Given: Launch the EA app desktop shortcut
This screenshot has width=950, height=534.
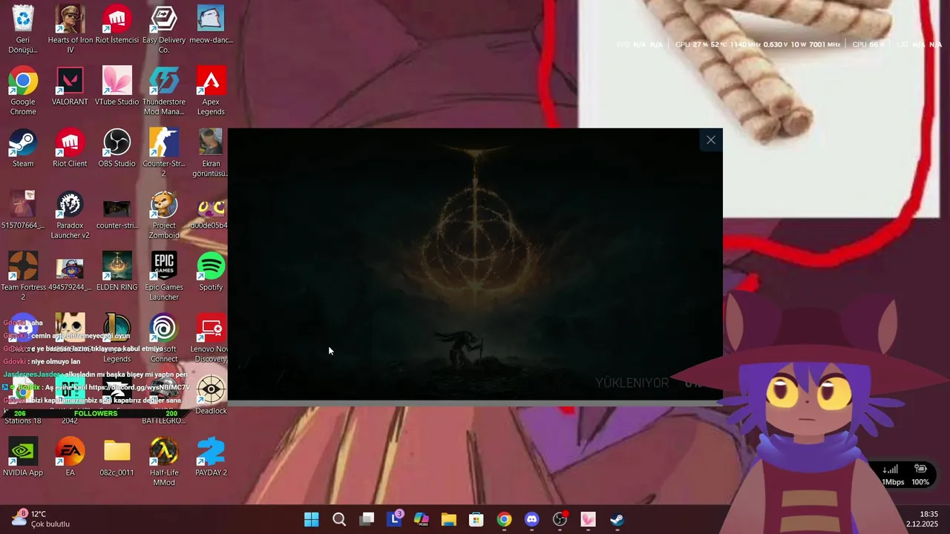Looking at the screenshot, I should [70, 457].
